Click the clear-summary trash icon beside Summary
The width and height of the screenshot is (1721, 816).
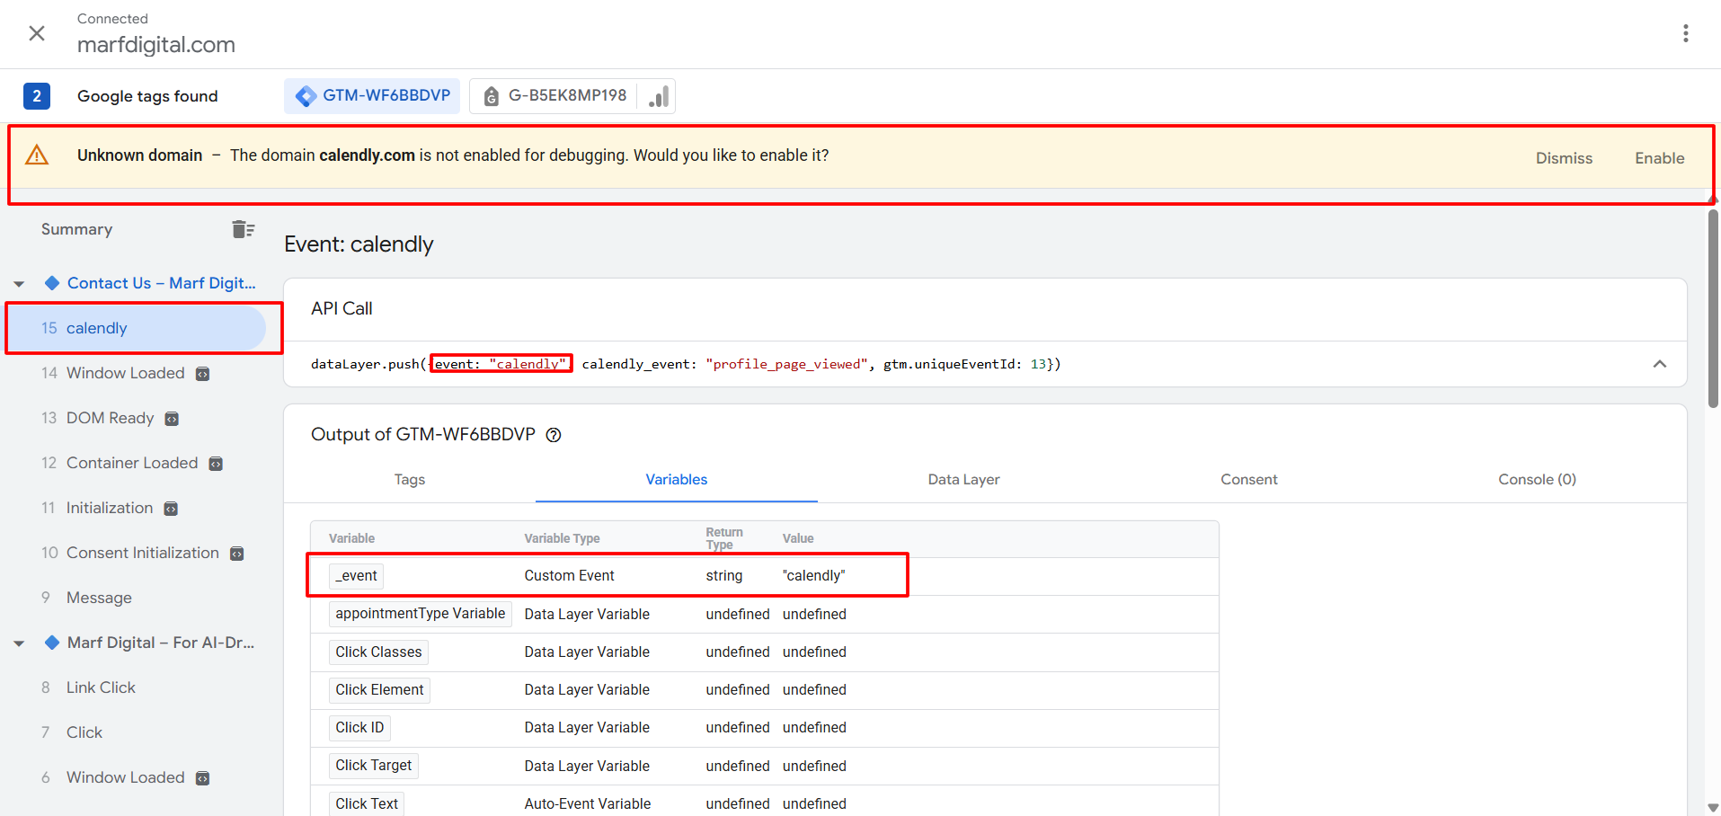pos(244,228)
